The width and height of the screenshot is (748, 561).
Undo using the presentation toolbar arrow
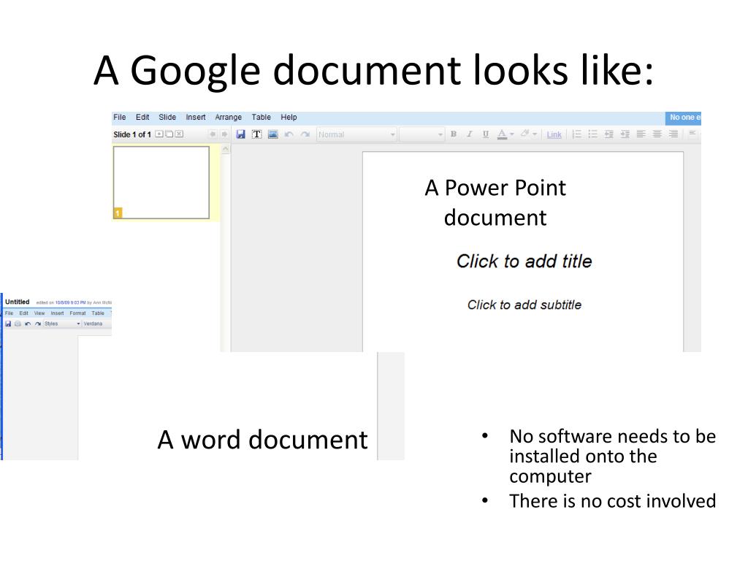point(289,134)
